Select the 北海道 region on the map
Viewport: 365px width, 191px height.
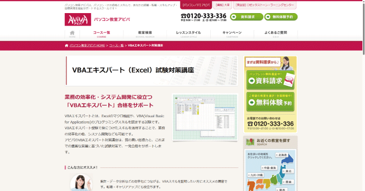282,155
